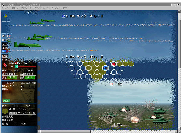Click the horizontal scrollbar right arrow
Image resolution: width=181 pixels, height=136 pixels.
click(176, 131)
